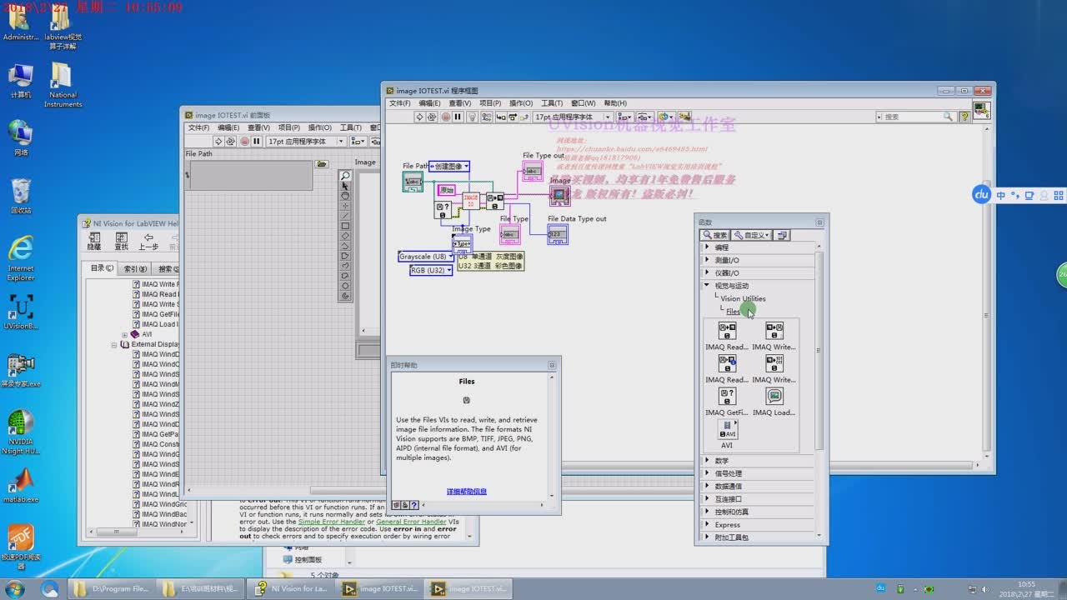Click Run arrow in block diagram toolbar
Viewport: 1067px width, 600px height.
(419, 117)
